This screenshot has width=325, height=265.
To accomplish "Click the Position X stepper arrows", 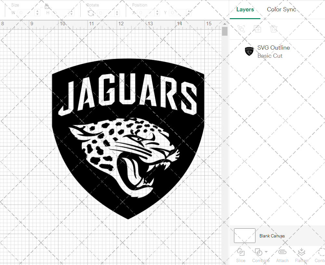I will [157, 13].
